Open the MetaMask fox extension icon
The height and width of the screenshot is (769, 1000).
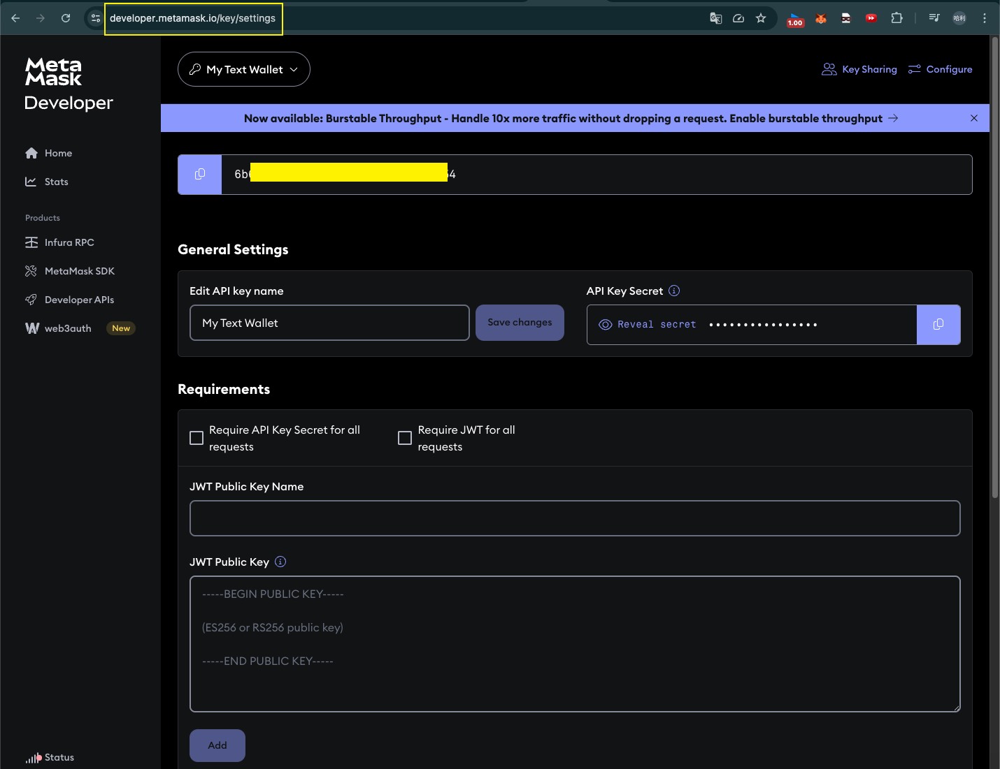click(821, 18)
